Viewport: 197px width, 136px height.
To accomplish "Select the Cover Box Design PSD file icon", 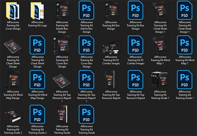I will click(86, 45).
